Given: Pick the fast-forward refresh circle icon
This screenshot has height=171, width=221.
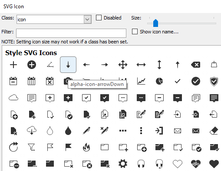Looking at the screenshot, I should click(x=13, y=147).
